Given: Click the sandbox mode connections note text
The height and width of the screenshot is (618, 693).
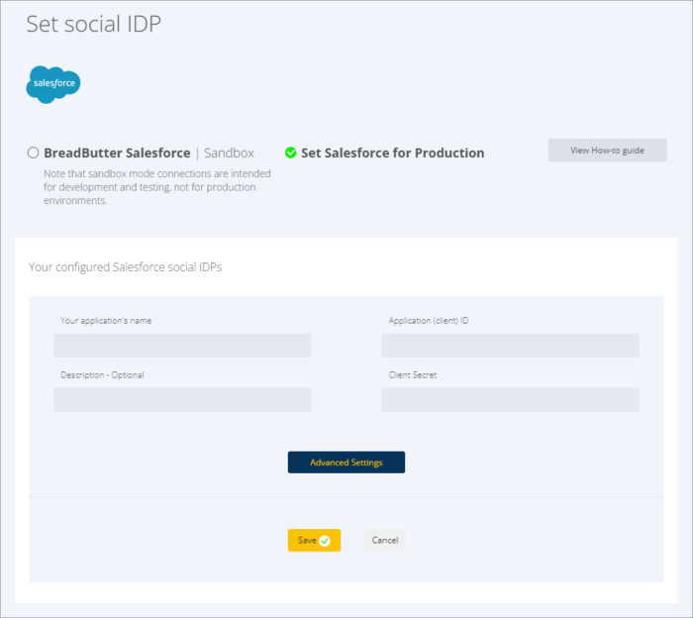Looking at the screenshot, I should 156,187.
